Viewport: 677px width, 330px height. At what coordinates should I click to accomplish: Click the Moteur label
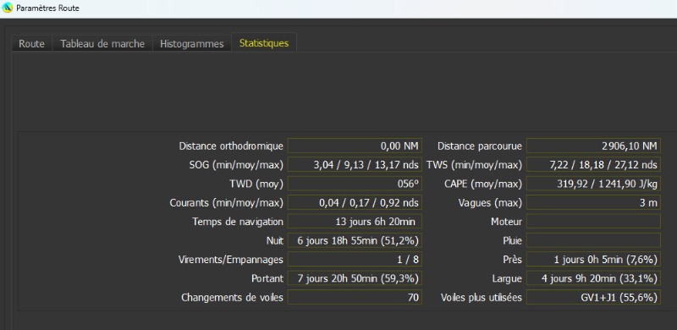pyautogui.click(x=506, y=222)
